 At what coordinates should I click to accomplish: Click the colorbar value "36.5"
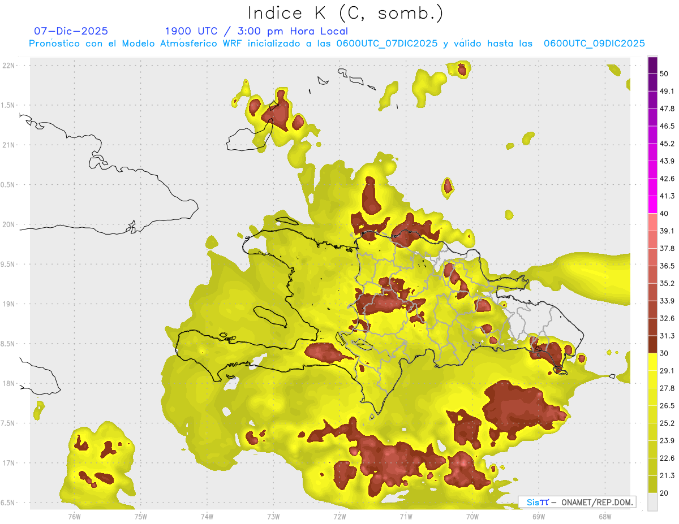point(667,266)
